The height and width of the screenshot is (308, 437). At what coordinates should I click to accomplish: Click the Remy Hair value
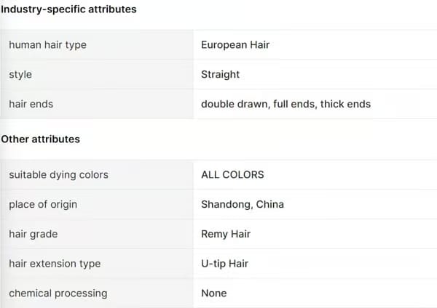tap(227, 234)
